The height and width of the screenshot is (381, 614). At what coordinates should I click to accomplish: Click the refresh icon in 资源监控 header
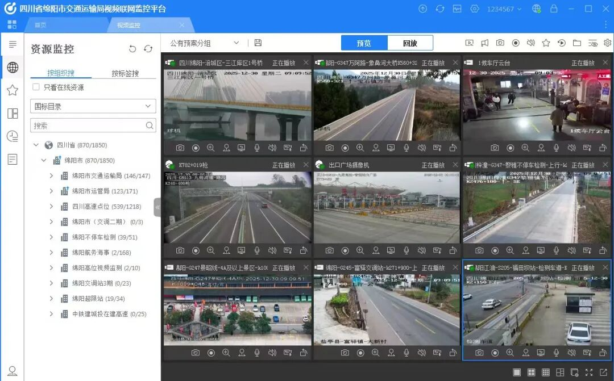(x=148, y=49)
